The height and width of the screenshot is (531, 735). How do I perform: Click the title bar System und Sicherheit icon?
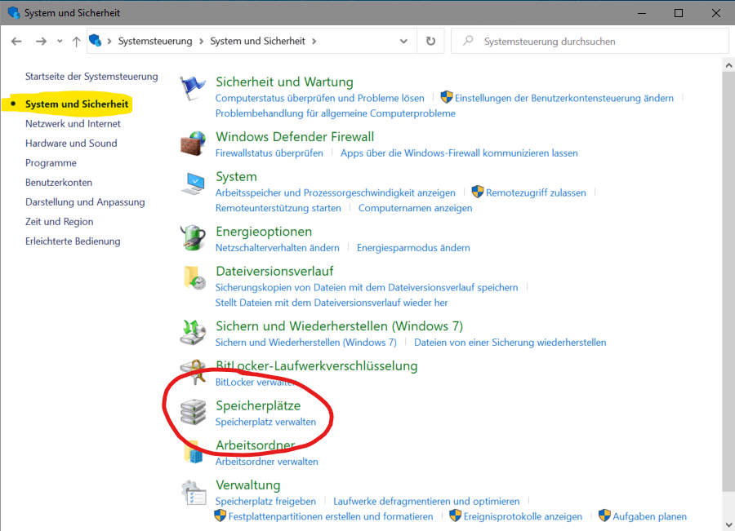tap(14, 13)
